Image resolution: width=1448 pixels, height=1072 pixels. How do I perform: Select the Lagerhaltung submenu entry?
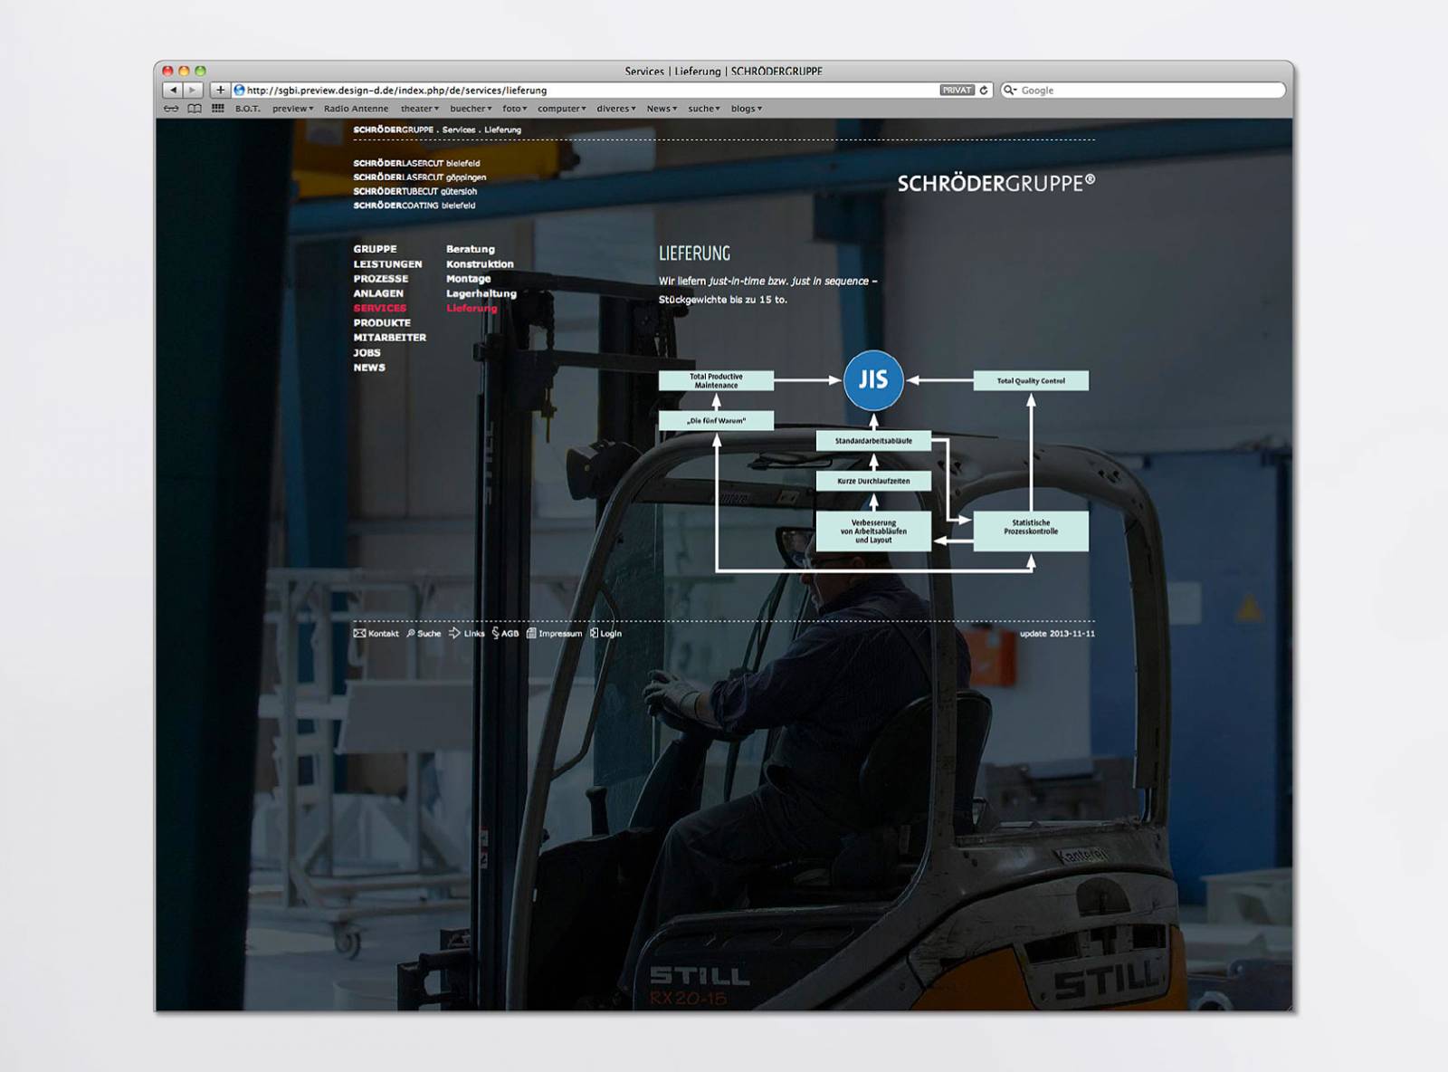coord(481,293)
